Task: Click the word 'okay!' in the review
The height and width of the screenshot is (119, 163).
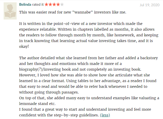Action: tap(24, 47)
